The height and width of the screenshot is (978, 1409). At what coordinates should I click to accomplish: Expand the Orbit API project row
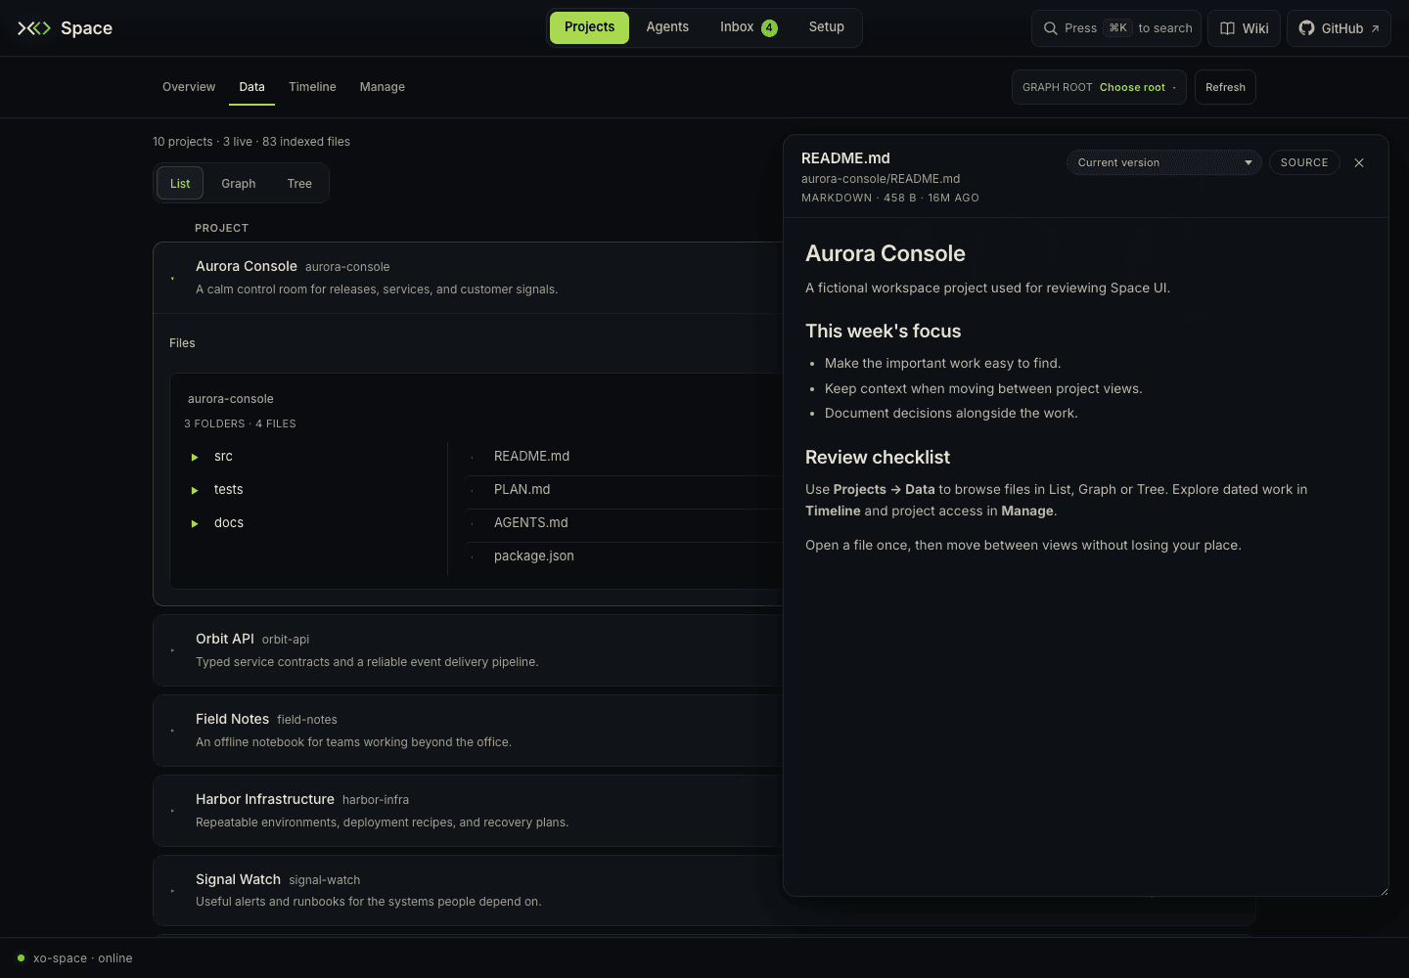[x=468, y=650]
